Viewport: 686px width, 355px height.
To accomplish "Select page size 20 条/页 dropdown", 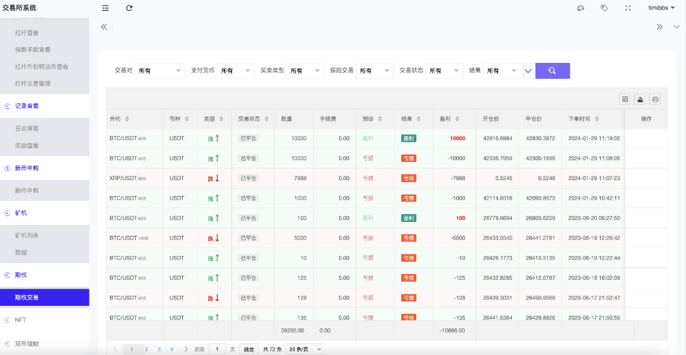I will (x=304, y=348).
